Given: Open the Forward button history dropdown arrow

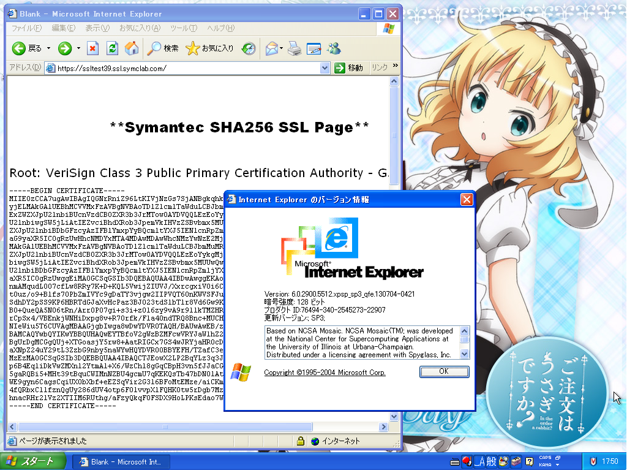Looking at the screenshot, I should coord(78,48).
